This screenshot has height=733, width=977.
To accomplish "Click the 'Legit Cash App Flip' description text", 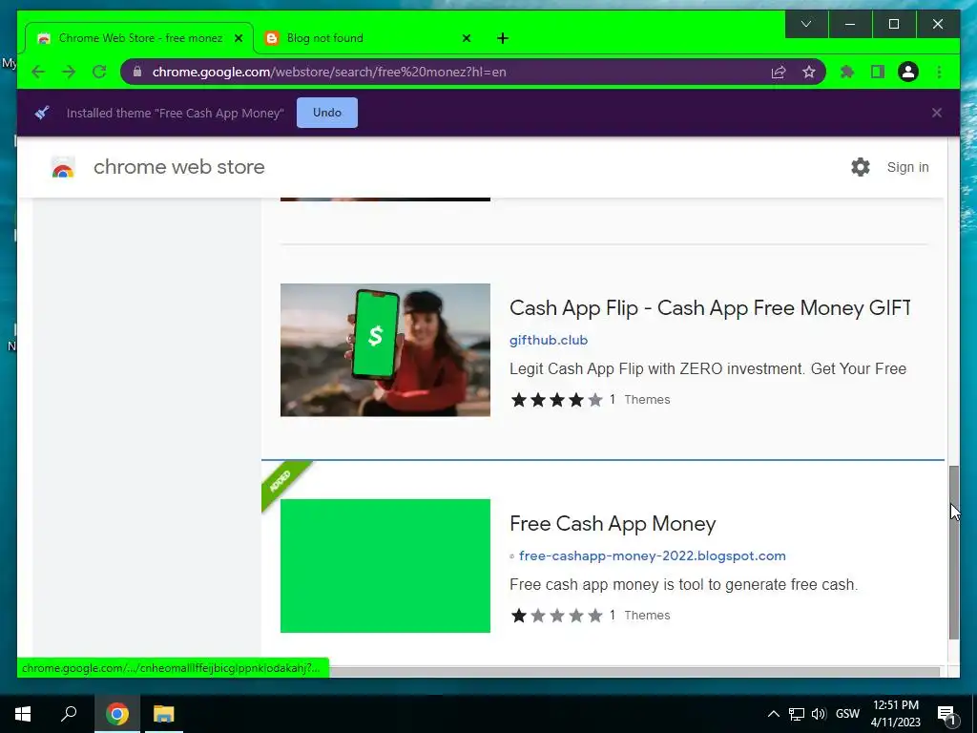I will point(708,369).
